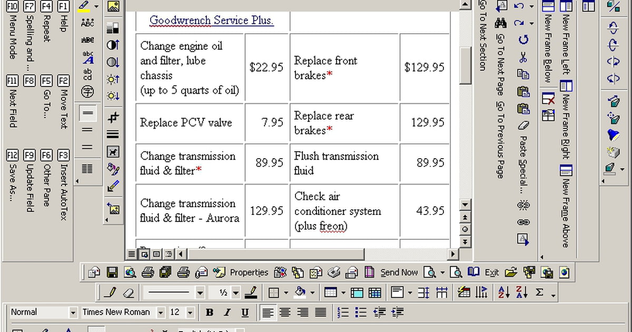Click the Sort Ascending A-Z icon

click(504, 292)
